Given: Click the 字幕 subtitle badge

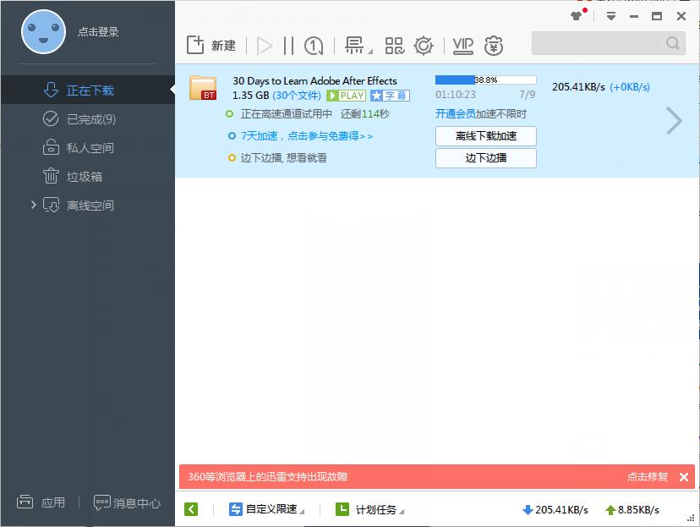Looking at the screenshot, I should pyautogui.click(x=390, y=96).
